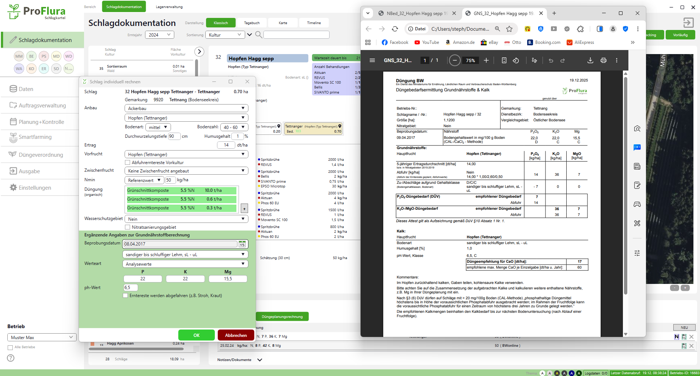Select the WD circular filter icon

coord(69,56)
